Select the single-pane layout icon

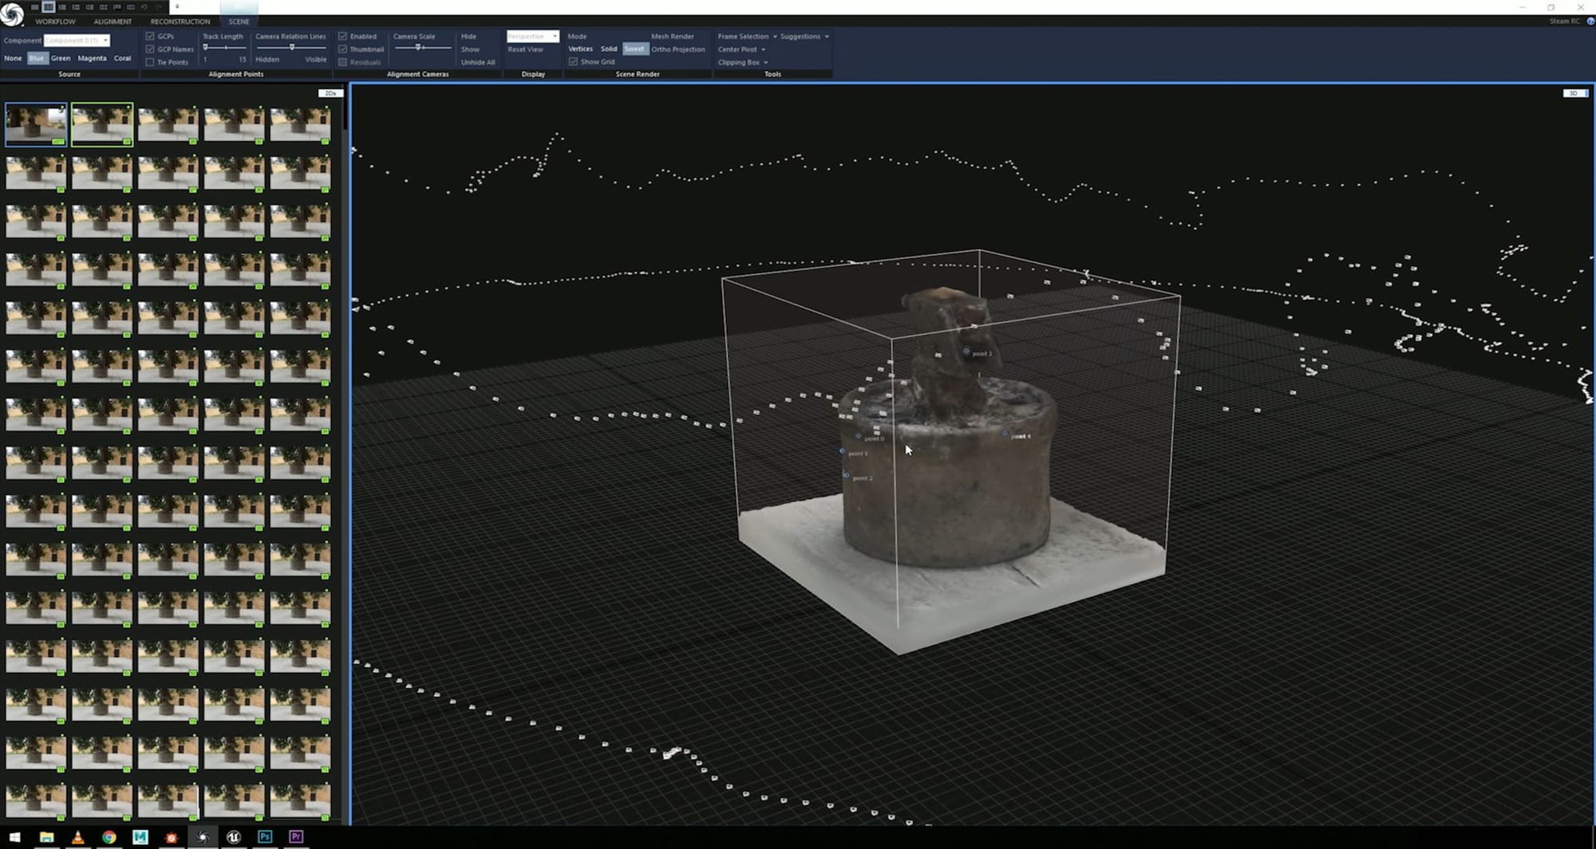(35, 6)
